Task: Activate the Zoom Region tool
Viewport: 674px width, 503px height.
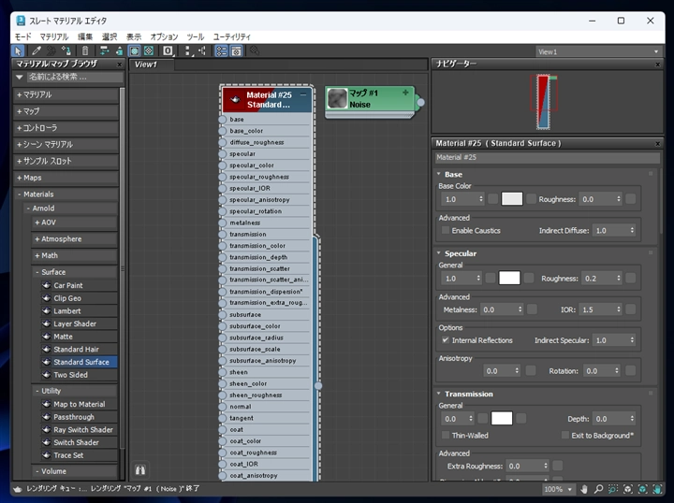Action: pyautogui.click(x=613, y=489)
